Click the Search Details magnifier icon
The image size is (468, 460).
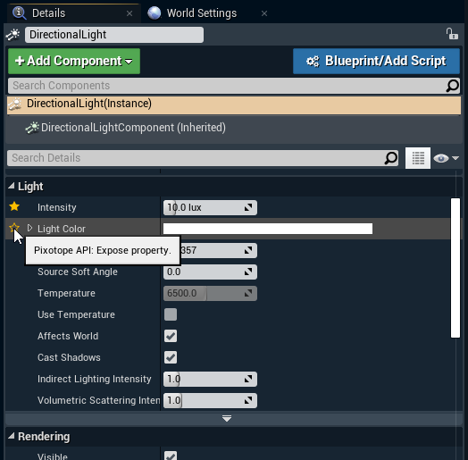point(390,158)
